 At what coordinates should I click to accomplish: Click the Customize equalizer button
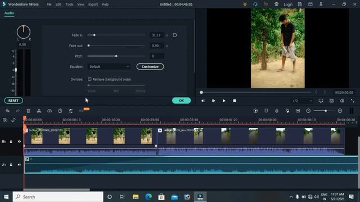(150, 67)
